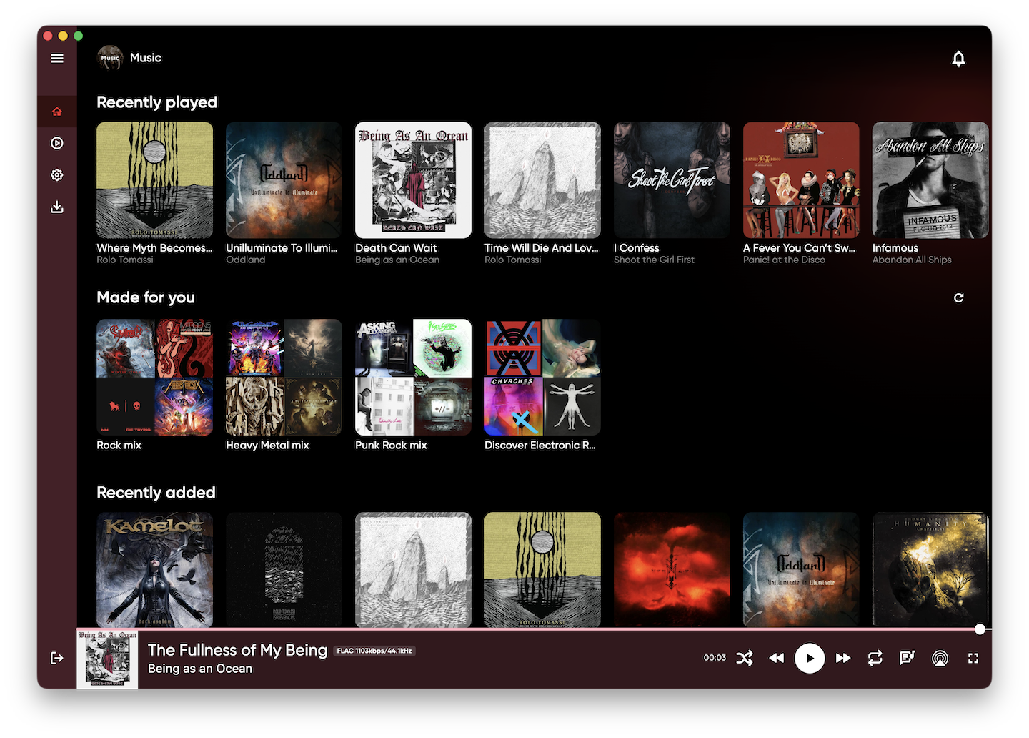Open Settings via the sidebar gear icon
The height and width of the screenshot is (738, 1029).
[57, 175]
